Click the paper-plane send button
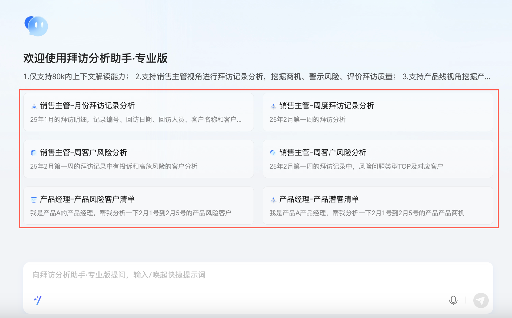The height and width of the screenshot is (318, 512). click(x=481, y=300)
